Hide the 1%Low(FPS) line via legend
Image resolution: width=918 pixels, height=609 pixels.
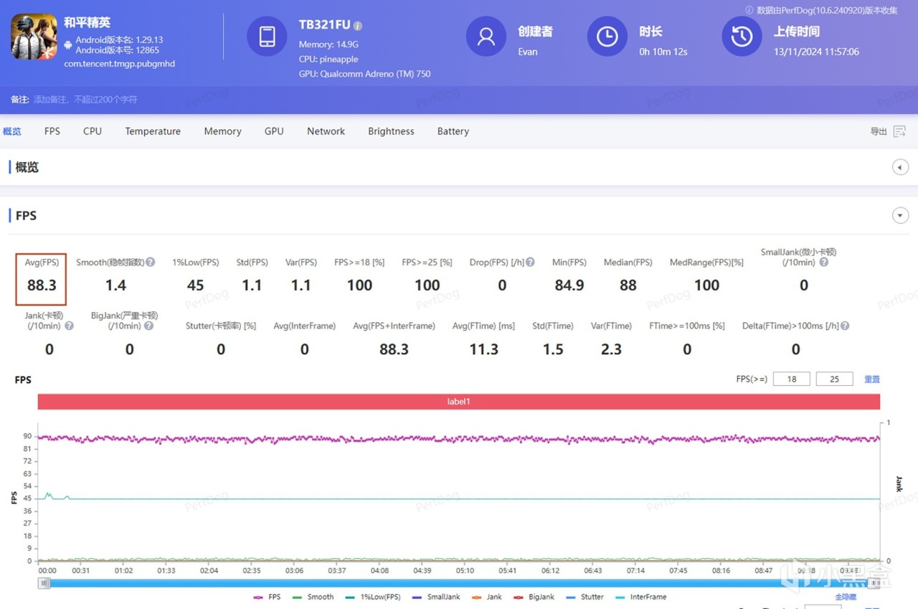(372, 597)
